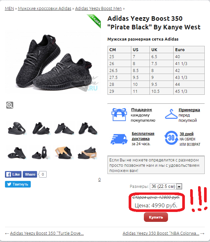Image resolution: width=210 pixels, height=242 pixels.
Task: Open the MEN breadcrumb link
Action: click(10, 9)
